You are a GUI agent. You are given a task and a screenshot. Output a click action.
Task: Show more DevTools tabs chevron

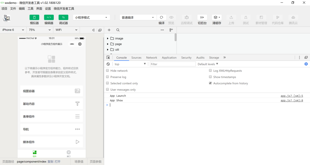tap(224, 57)
